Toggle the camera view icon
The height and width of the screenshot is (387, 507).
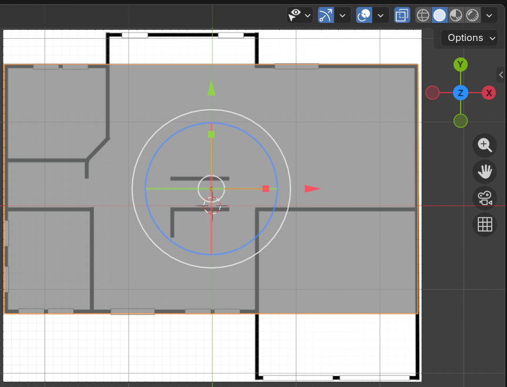coord(485,198)
